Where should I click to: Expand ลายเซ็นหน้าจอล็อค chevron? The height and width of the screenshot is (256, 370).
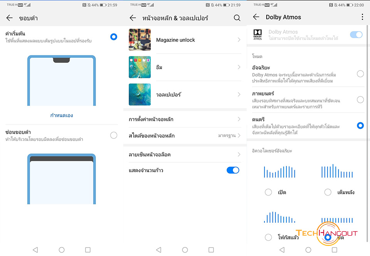pyautogui.click(x=239, y=155)
